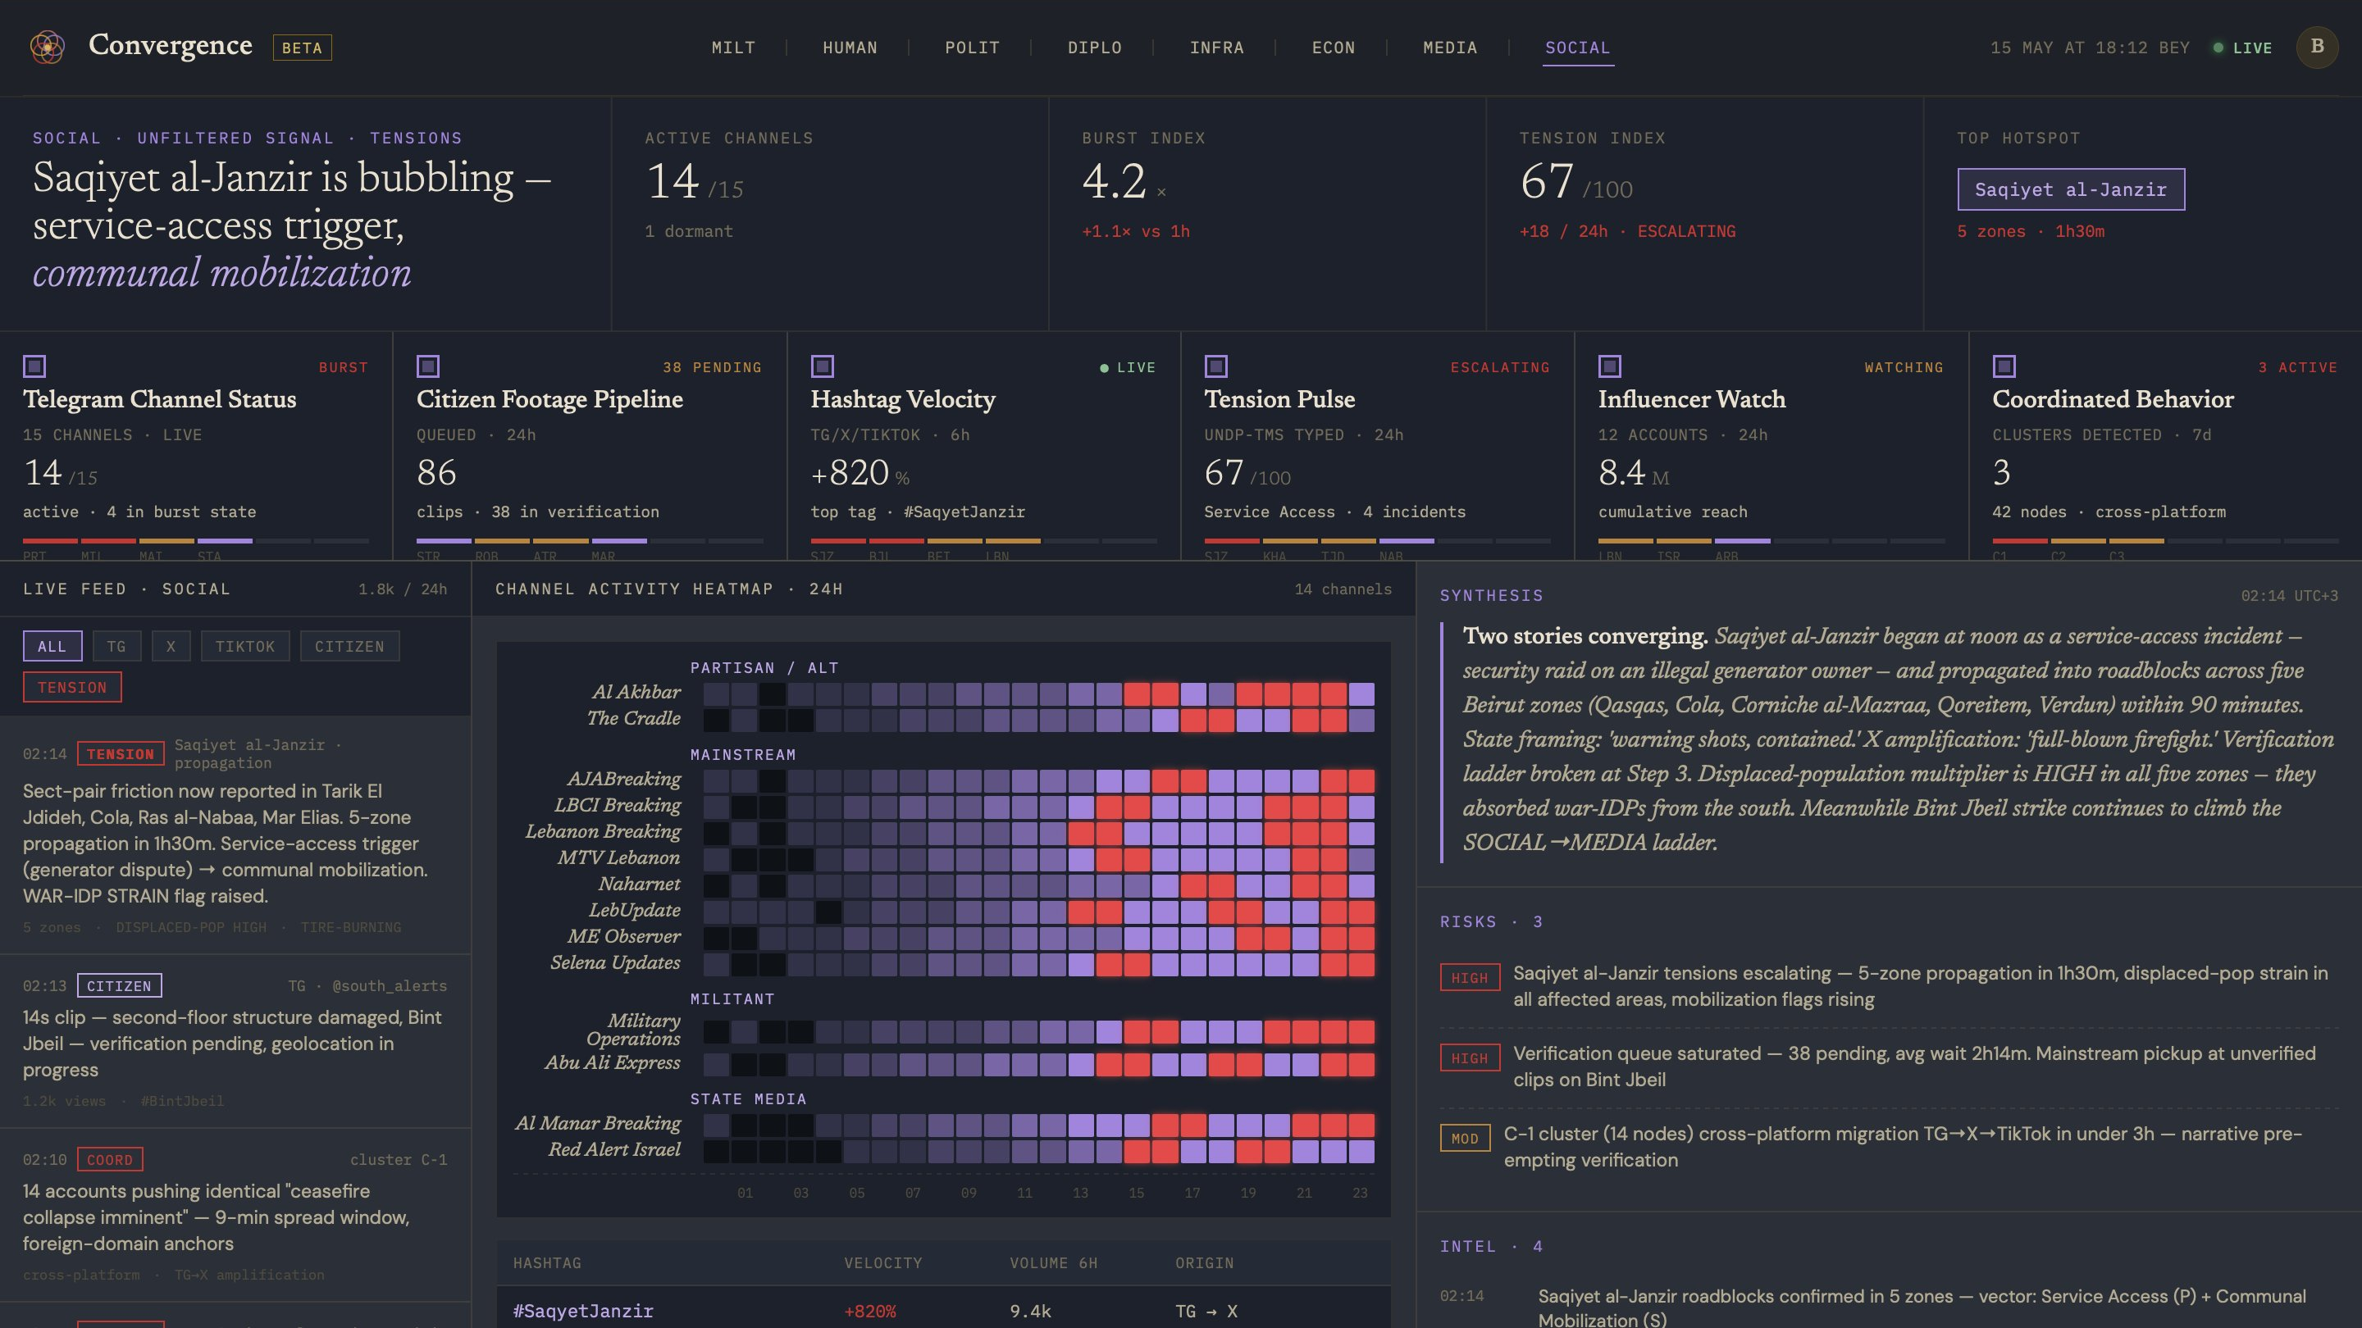Select the MEDIA tab
This screenshot has height=1328, width=2362.
tap(1450, 48)
